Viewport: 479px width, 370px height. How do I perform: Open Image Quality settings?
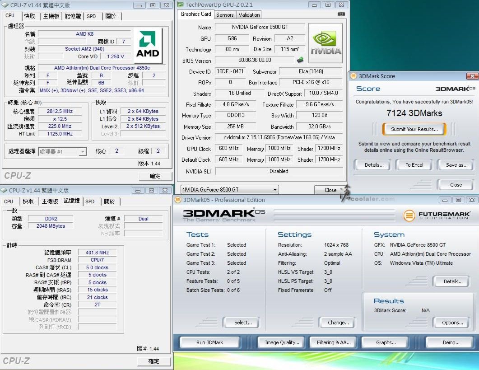pyautogui.click(x=282, y=342)
